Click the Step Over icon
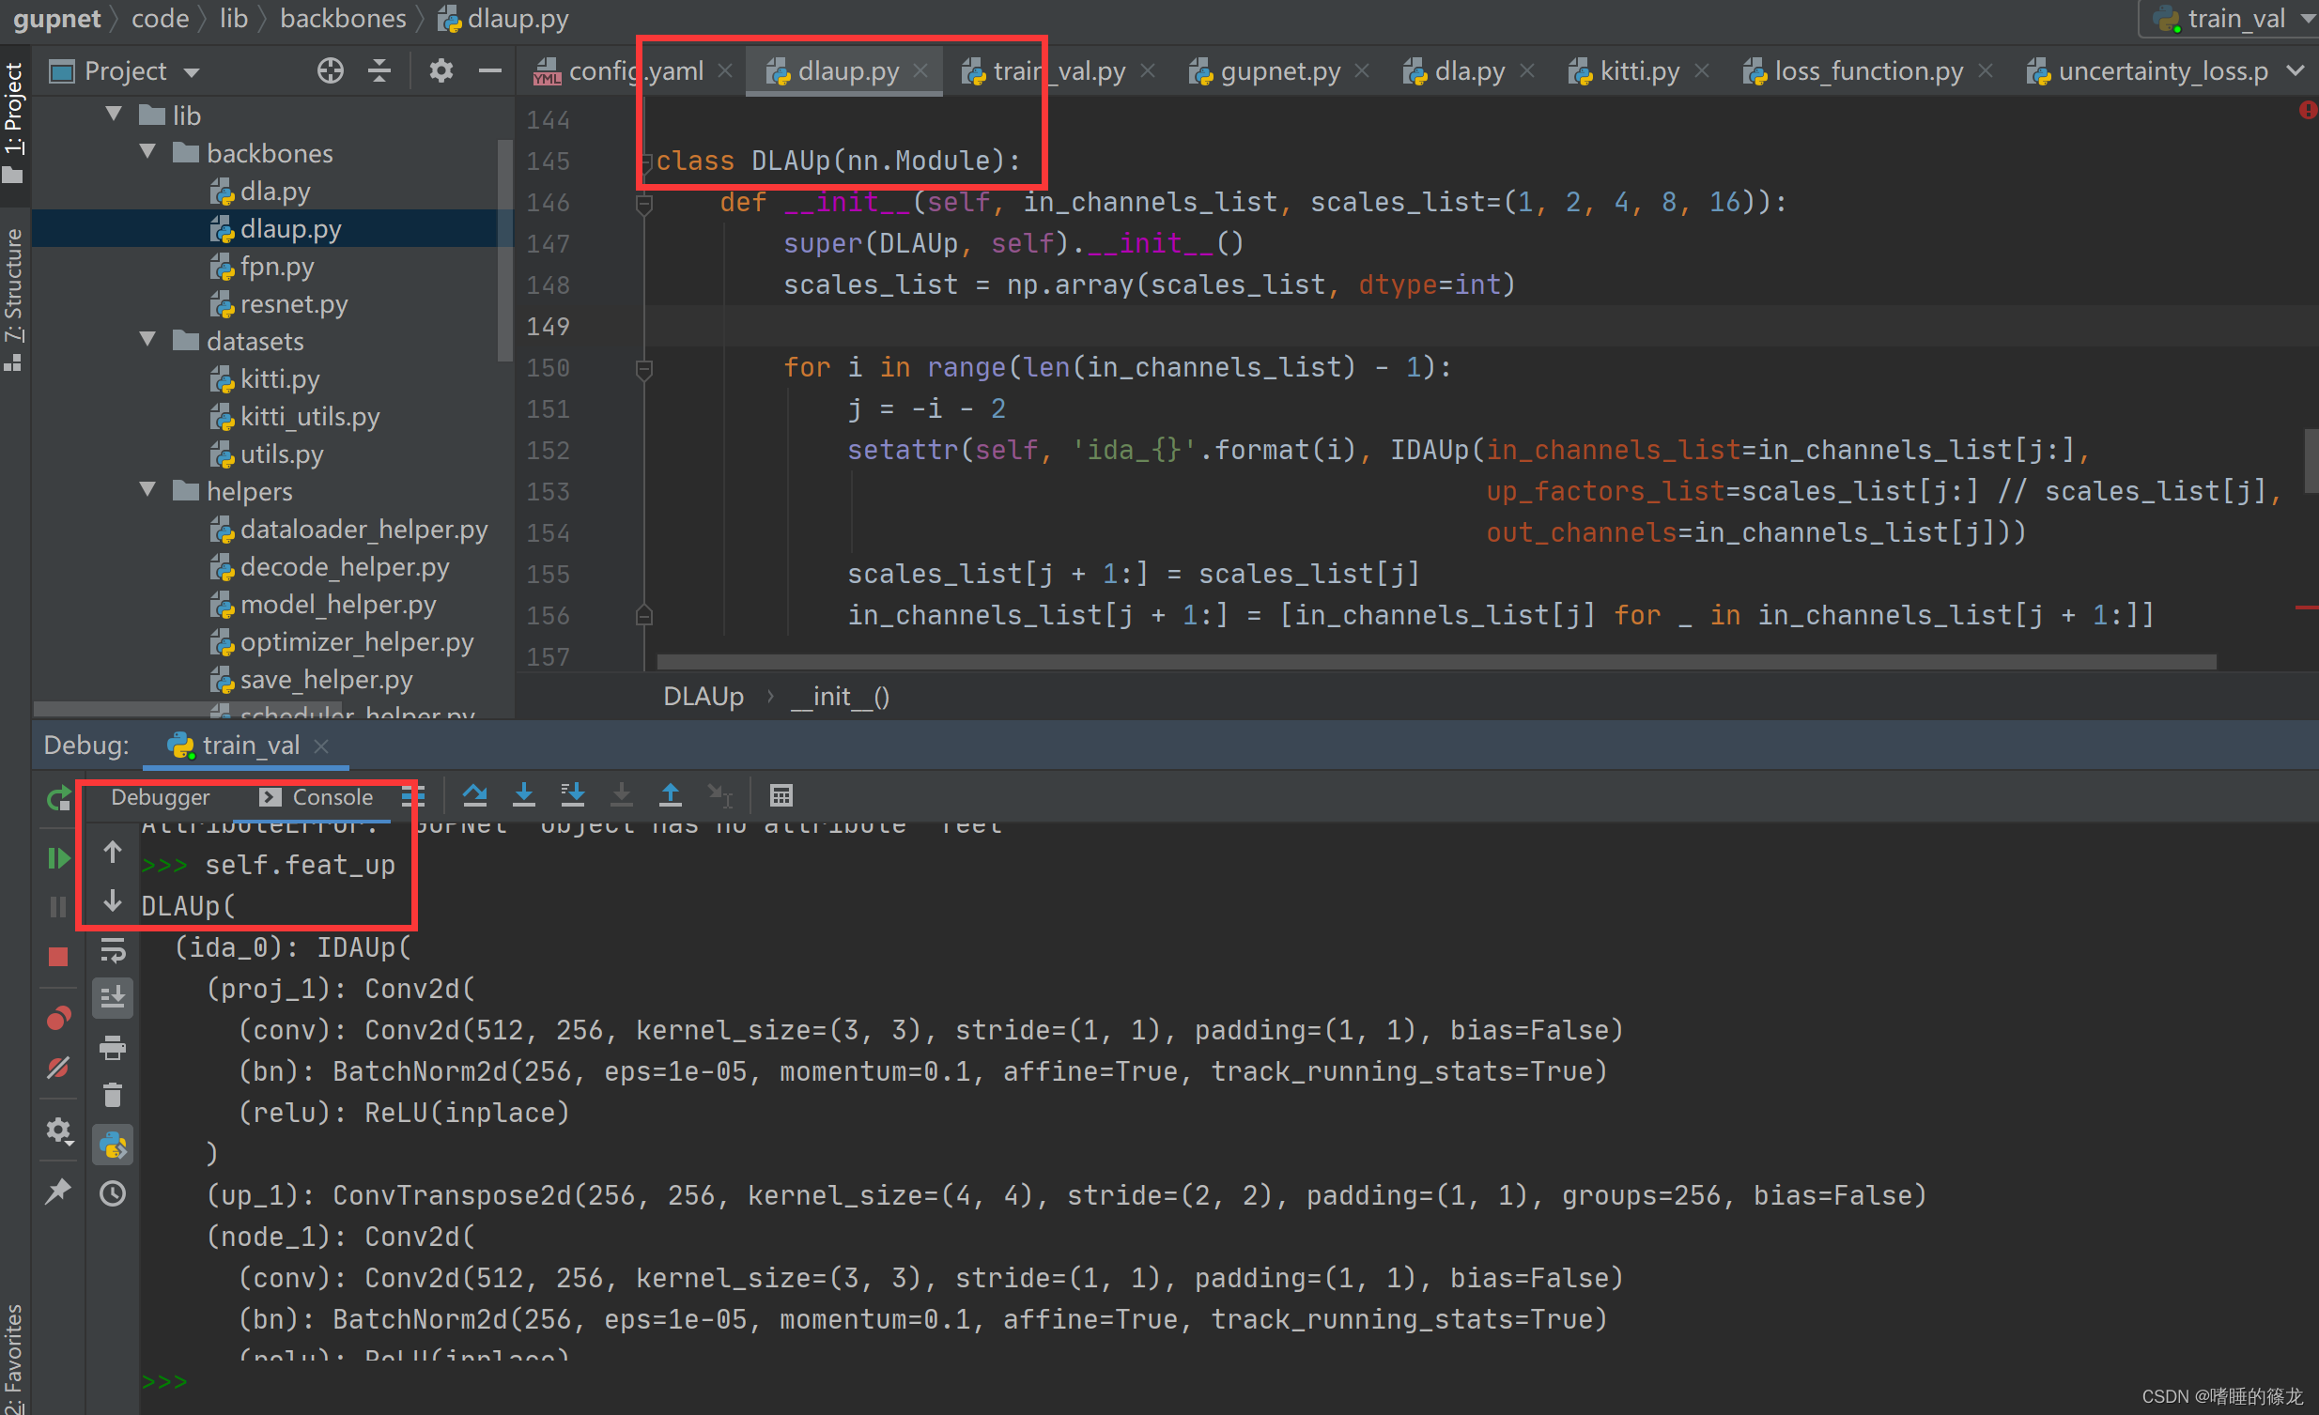2319x1415 pixels. tap(475, 796)
